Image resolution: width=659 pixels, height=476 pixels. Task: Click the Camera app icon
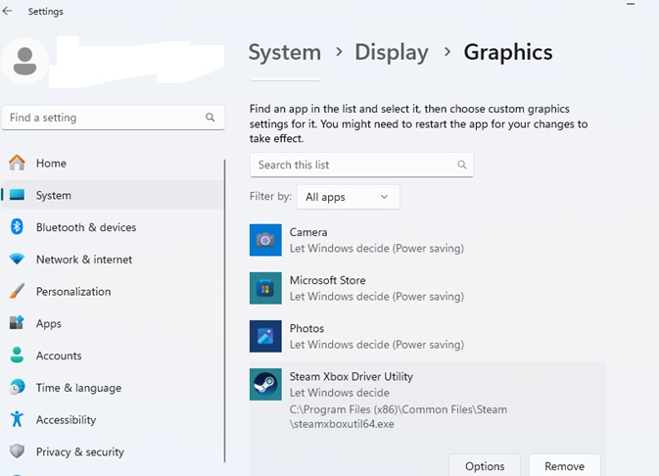[x=265, y=240]
